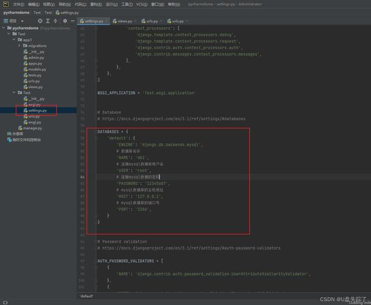Viewport: 371px width, 305px height.
Task: Close the views.py editor tab
Action: tap(135, 21)
